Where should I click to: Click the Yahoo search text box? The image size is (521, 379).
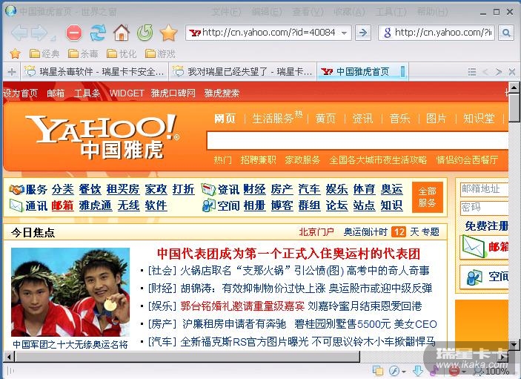point(357,140)
